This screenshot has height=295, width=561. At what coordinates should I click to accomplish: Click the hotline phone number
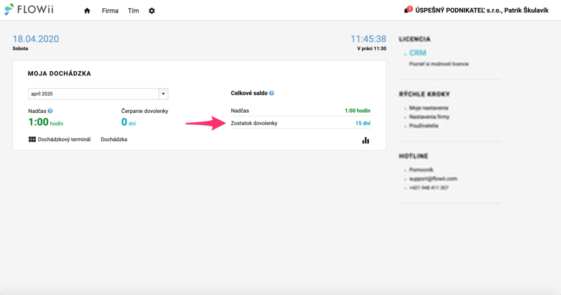[x=428, y=188]
